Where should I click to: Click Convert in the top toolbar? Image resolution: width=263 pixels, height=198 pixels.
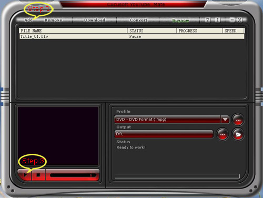coord(138,20)
